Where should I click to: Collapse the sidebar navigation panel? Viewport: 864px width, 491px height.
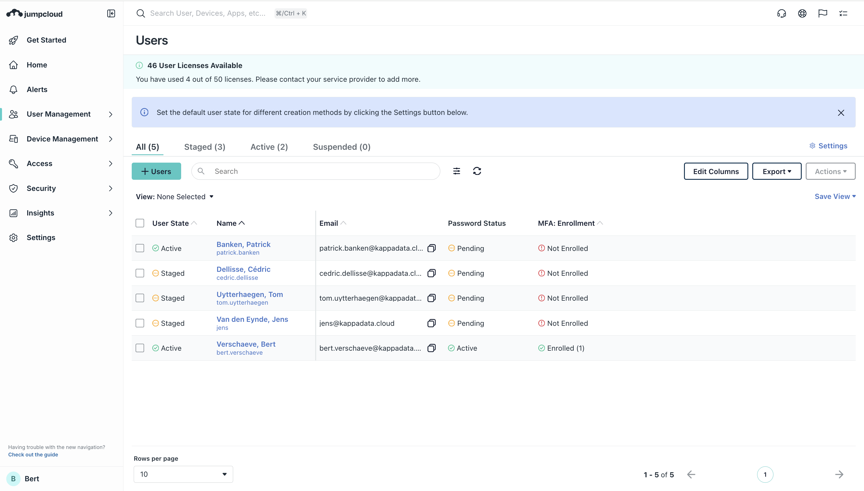(111, 13)
